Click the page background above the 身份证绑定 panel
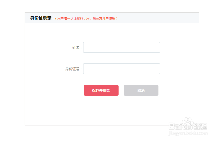220x141 pixels. 112,6
